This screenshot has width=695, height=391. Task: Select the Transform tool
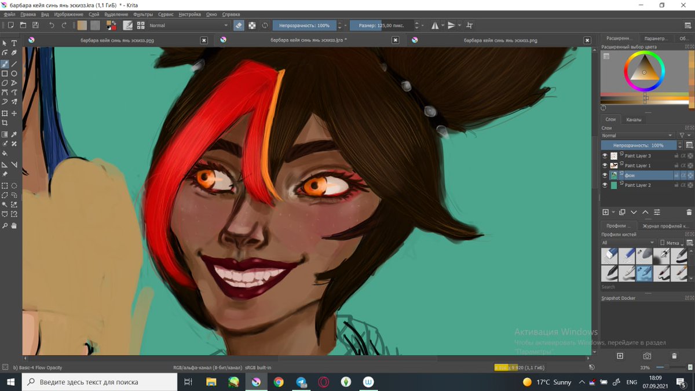5,114
